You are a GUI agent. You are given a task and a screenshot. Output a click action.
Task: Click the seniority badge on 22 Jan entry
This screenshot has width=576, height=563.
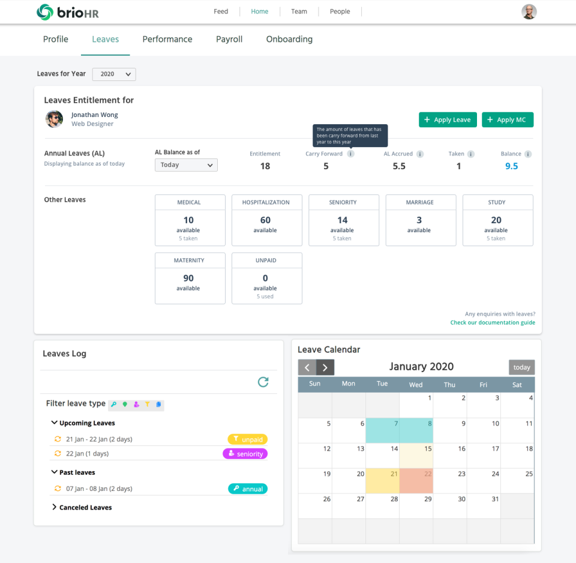[245, 454]
